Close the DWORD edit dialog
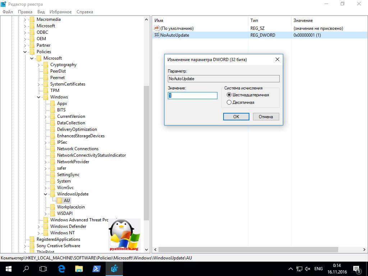This screenshot has width=368, height=276. [x=277, y=59]
